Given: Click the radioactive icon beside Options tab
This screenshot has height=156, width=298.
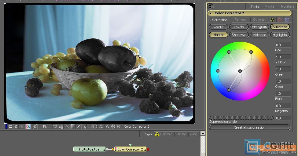Looking at the screenshot, I should [x=272, y=20].
